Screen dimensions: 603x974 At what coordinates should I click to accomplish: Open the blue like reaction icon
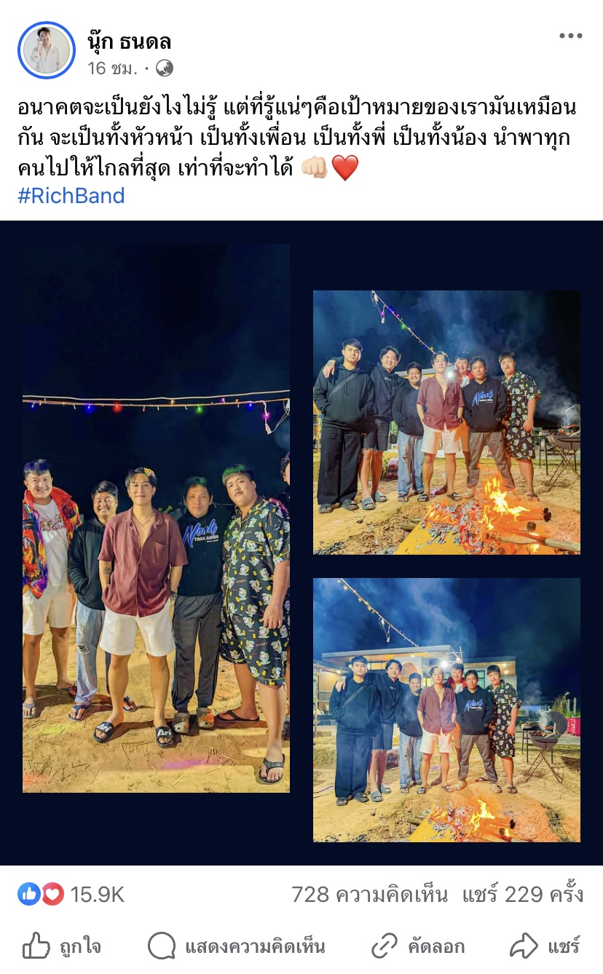click(x=29, y=894)
